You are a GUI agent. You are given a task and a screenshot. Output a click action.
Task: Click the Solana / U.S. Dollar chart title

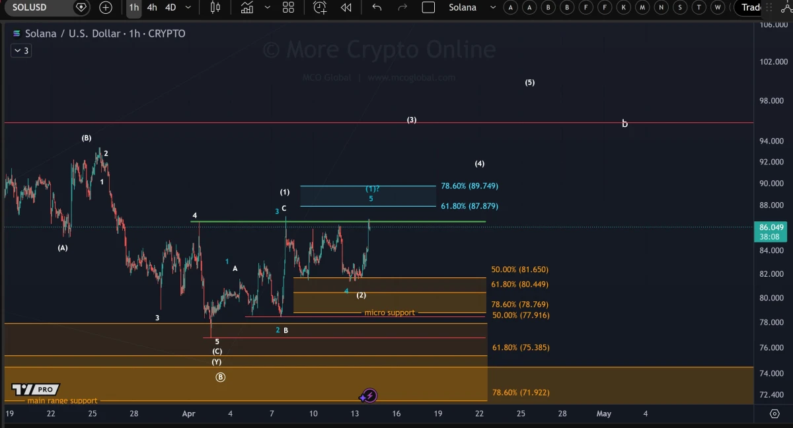pyautogui.click(x=105, y=34)
